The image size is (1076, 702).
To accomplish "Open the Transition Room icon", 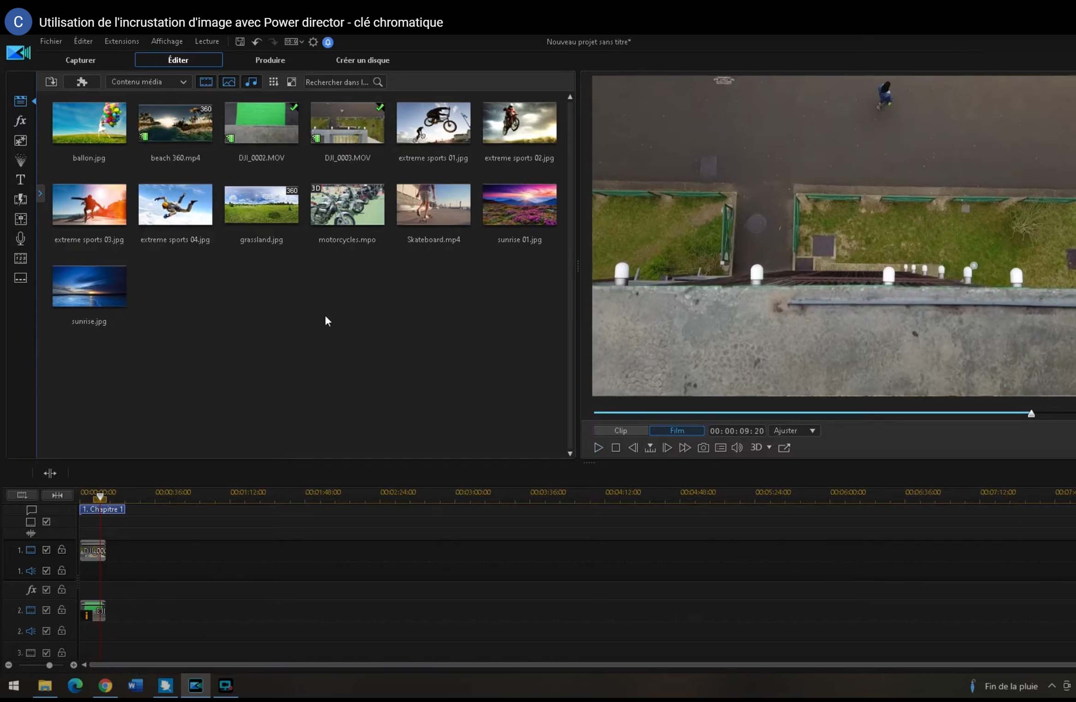I will [20, 199].
